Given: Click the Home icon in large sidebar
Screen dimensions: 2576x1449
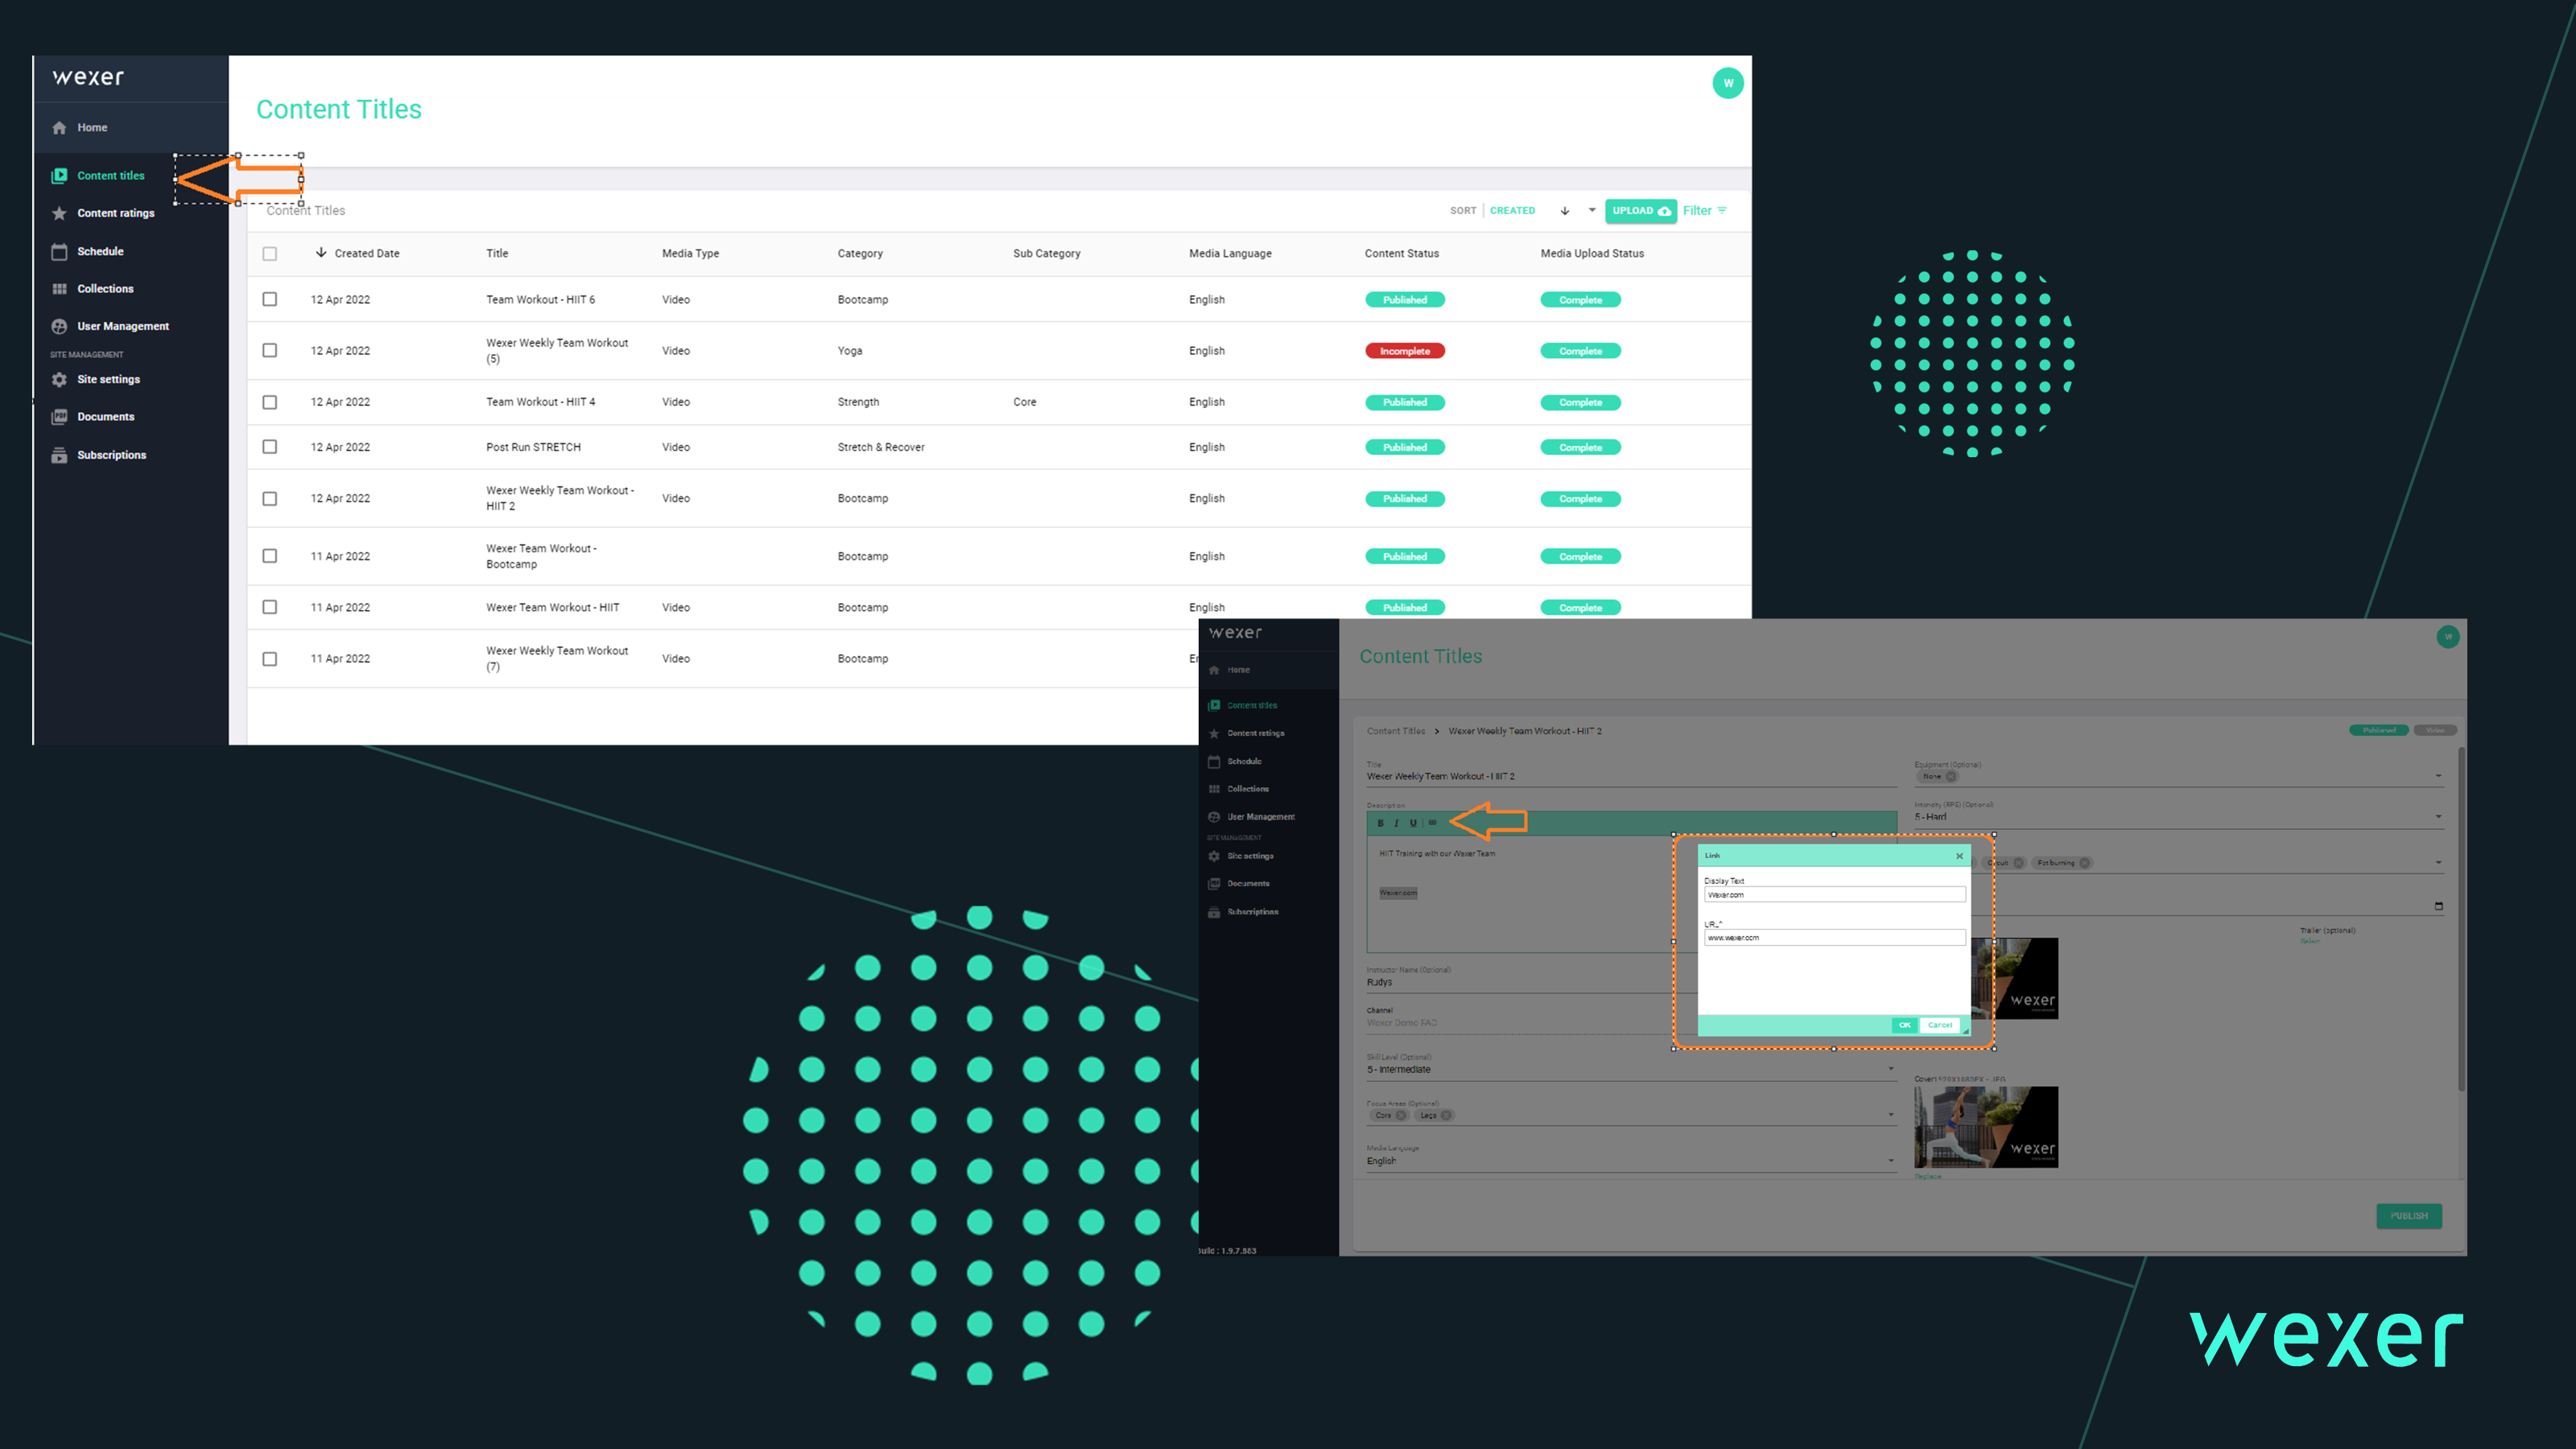Looking at the screenshot, I should point(59,127).
